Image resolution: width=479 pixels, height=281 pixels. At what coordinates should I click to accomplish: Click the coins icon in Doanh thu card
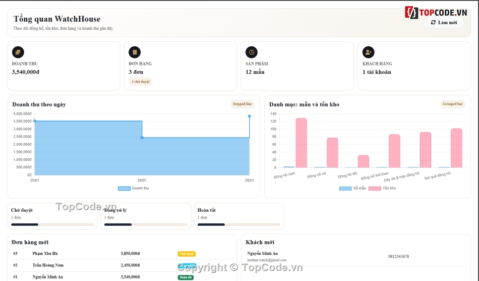tap(18, 52)
